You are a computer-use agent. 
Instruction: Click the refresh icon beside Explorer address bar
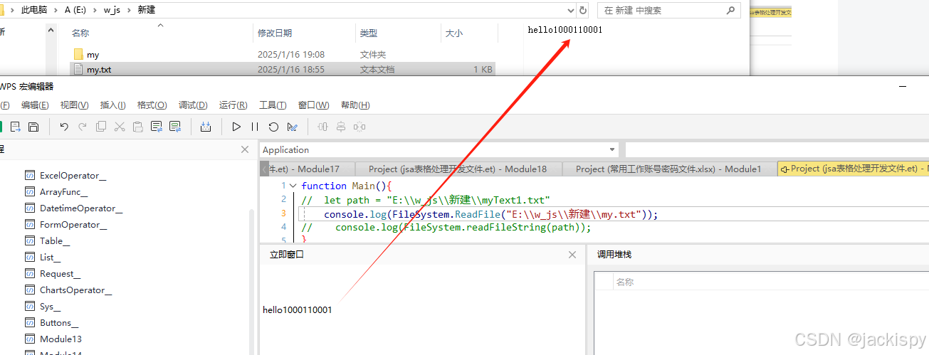583,11
